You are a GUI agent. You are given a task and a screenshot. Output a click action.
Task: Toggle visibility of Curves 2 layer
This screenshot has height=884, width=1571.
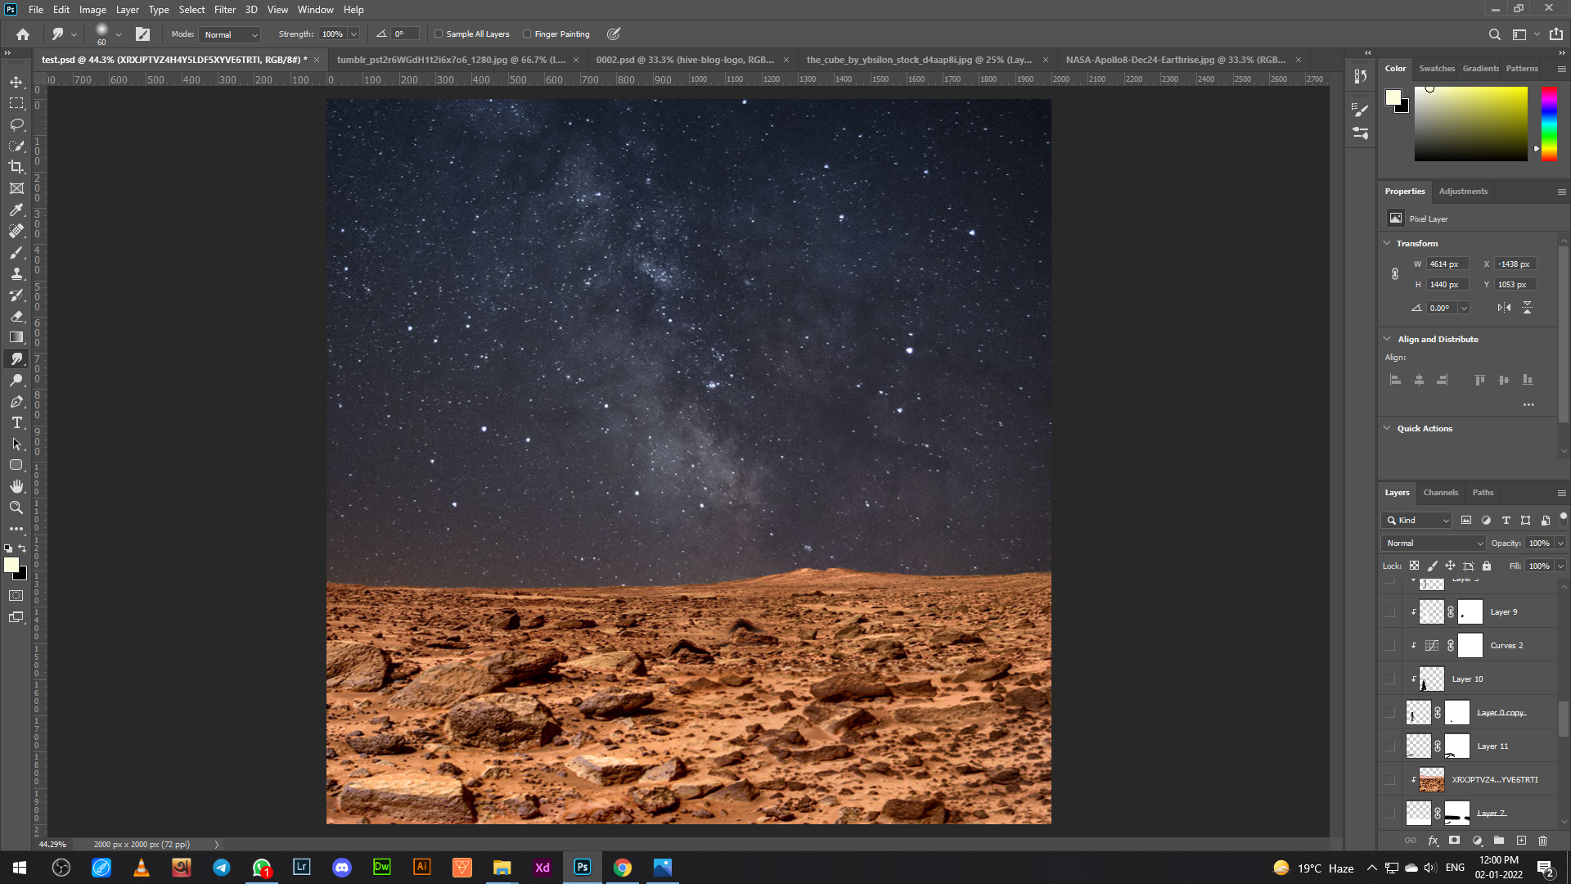(1389, 646)
